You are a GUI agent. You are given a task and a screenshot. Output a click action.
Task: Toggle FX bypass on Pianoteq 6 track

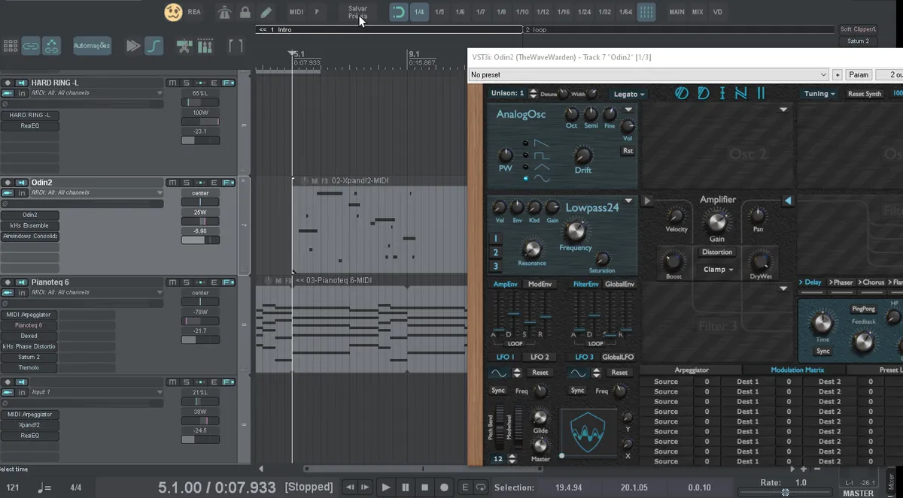(227, 282)
